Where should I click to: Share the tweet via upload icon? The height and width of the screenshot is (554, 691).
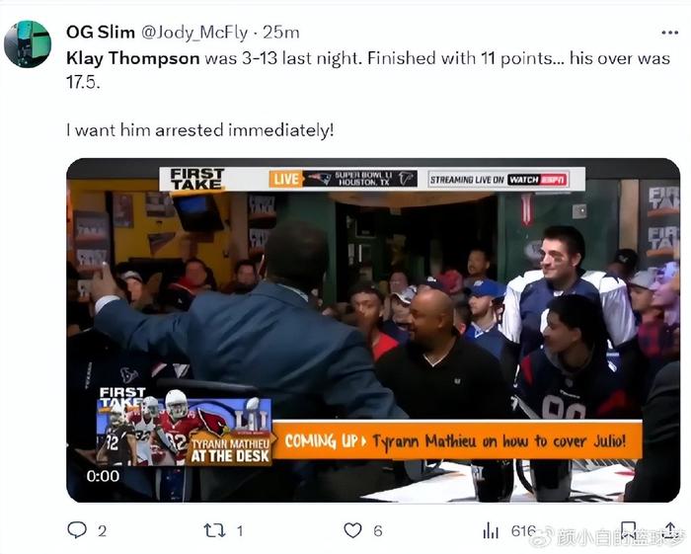[x=670, y=530]
